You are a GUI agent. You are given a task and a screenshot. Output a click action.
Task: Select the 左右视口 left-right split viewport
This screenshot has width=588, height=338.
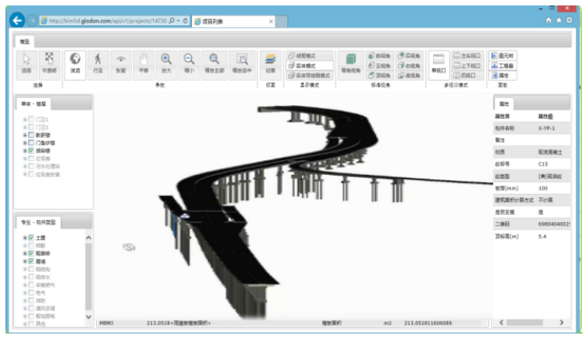point(468,55)
